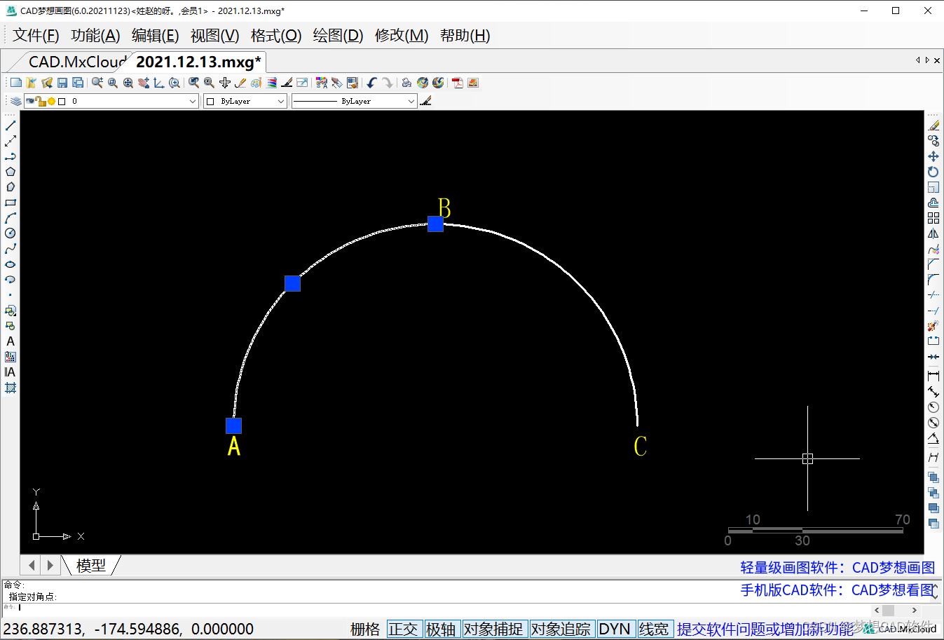Image resolution: width=944 pixels, height=640 pixels.
Task: Expand the ByLayer color dropdown
Action: click(280, 102)
